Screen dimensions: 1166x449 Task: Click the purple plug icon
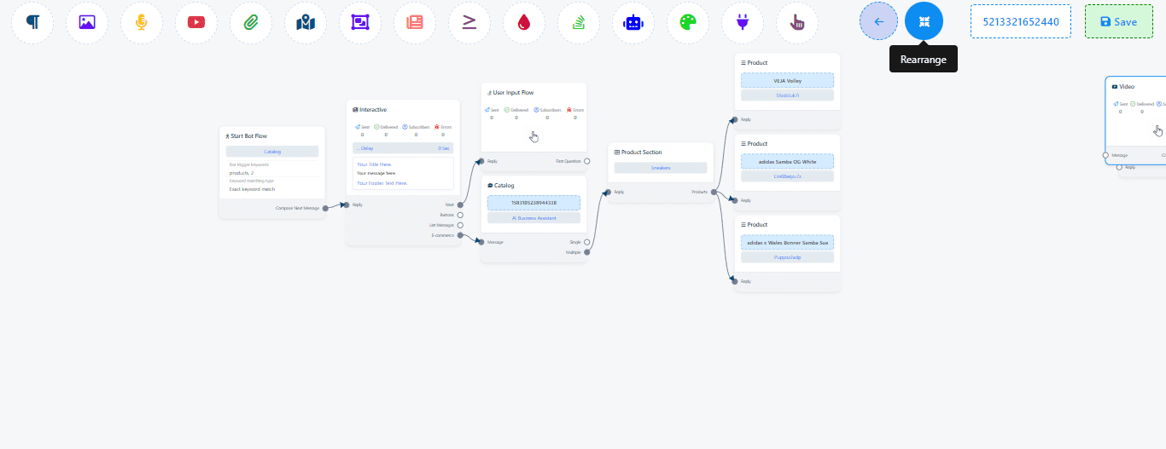[x=743, y=22]
